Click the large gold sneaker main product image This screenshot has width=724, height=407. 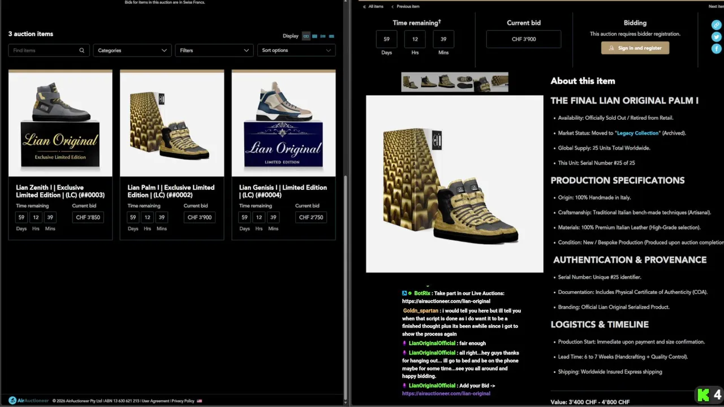[x=455, y=184]
